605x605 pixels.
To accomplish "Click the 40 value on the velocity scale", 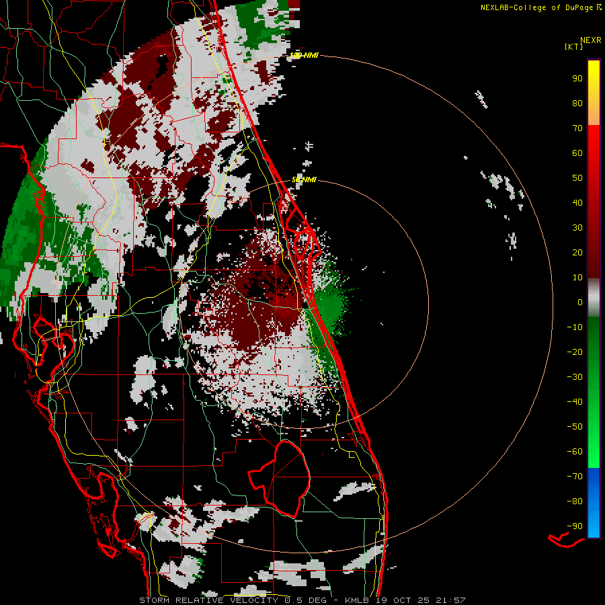I will (x=577, y=203).
